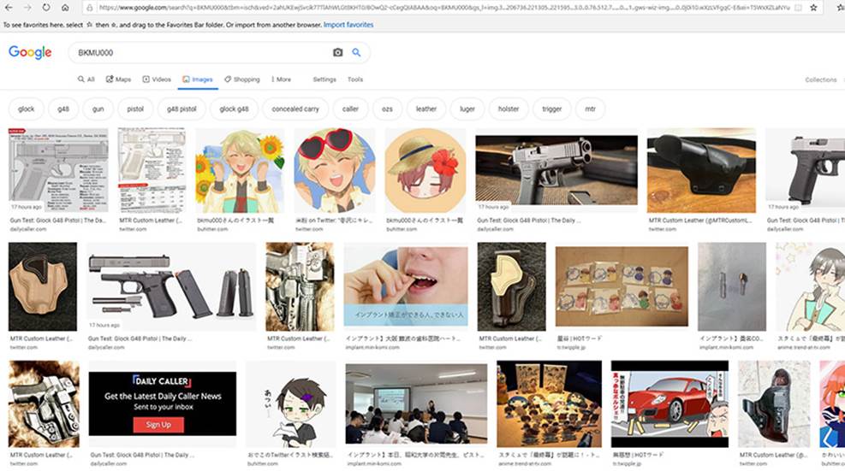Filter results by caller chip

(350, 109)
